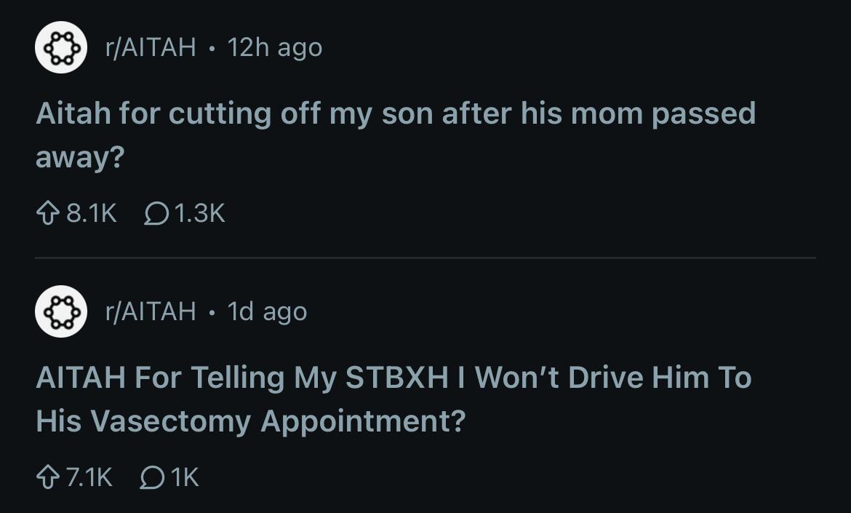851x513 pixels.
Task: Click 'His Vasectomy Appointment?' title line
Action: click(250, 421)
